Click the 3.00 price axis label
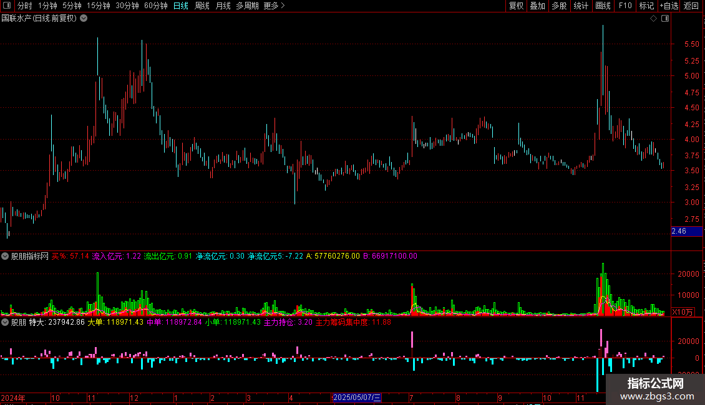Screen dimensions: 705x405 [691, 202]
